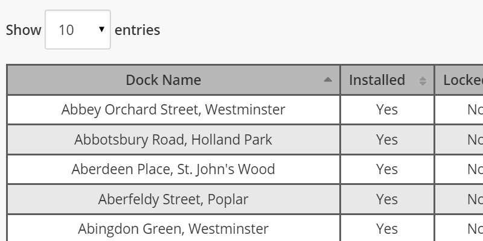Choose Aberdeen Place, St. John's Wood entry
Viewport: 483px width, 241px height.
(173, 169)
